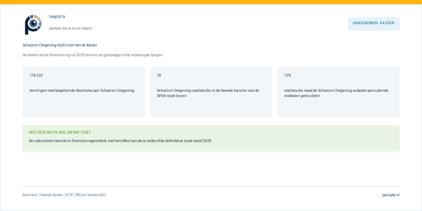Click the subtitle about financiering na 2028
Screen dimensions: 422x211
tap(93, 55)
